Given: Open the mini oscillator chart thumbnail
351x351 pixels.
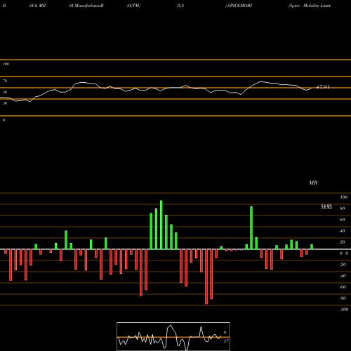Looking at the screenshot, I should point(173,336).
